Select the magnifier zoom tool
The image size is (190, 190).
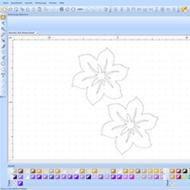pyautogui.click(x=3, y=29)
